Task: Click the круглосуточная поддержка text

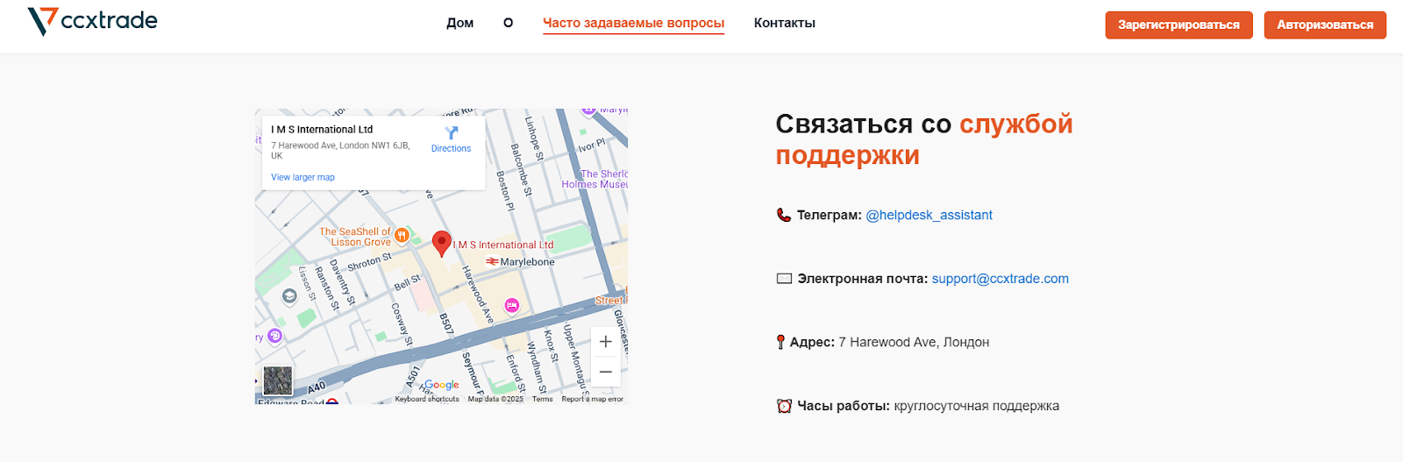Action: pos(977,406)
